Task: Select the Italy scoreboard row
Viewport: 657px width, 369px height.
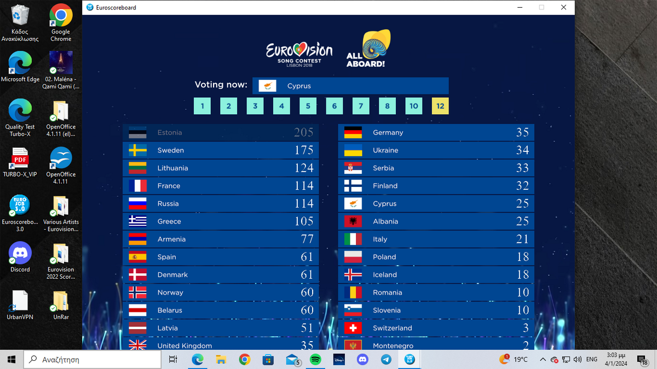Action: tap(436, 239)
